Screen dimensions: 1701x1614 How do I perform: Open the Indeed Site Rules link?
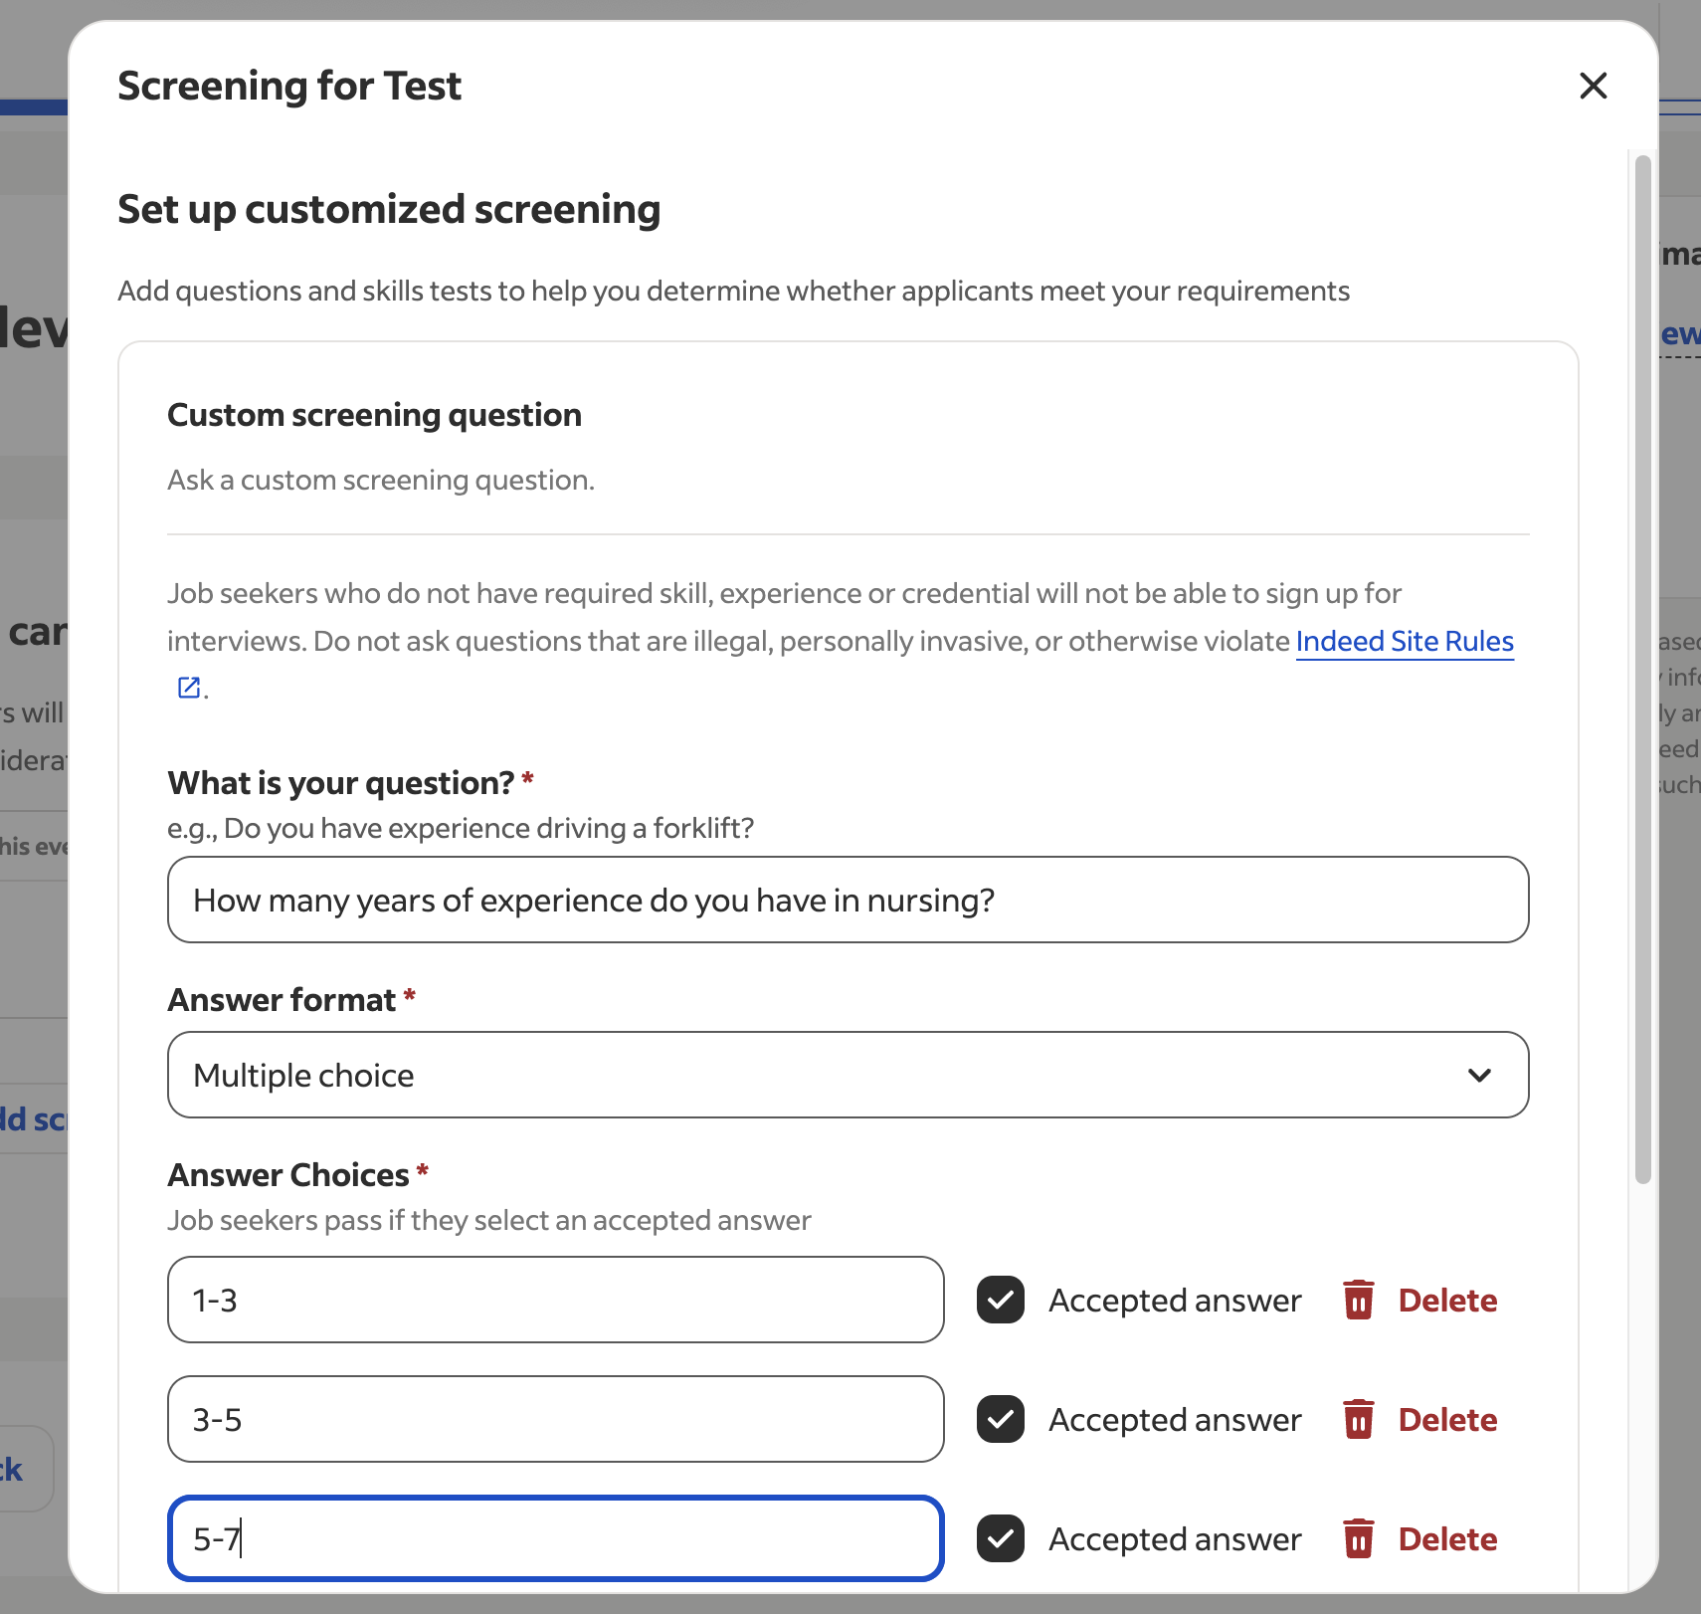1404,641
